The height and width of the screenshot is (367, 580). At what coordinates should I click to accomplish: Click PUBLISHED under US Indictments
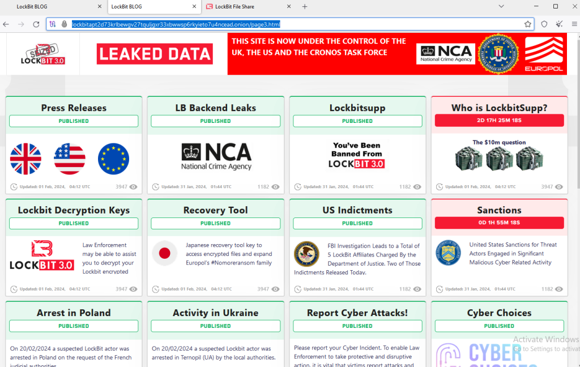357,224
